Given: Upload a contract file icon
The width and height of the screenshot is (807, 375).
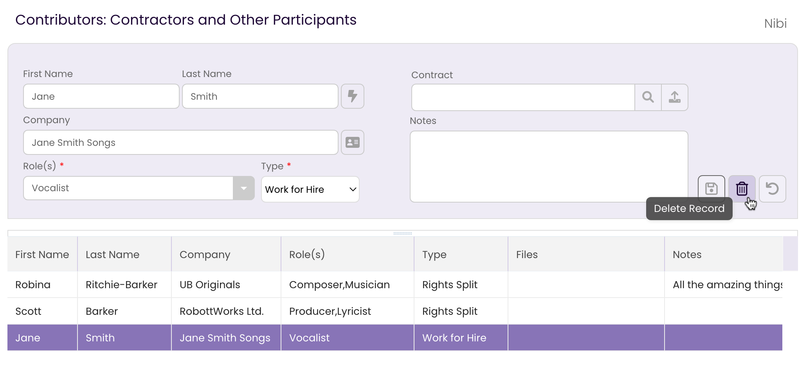Looking at the screenshot, I should (675, 97).
